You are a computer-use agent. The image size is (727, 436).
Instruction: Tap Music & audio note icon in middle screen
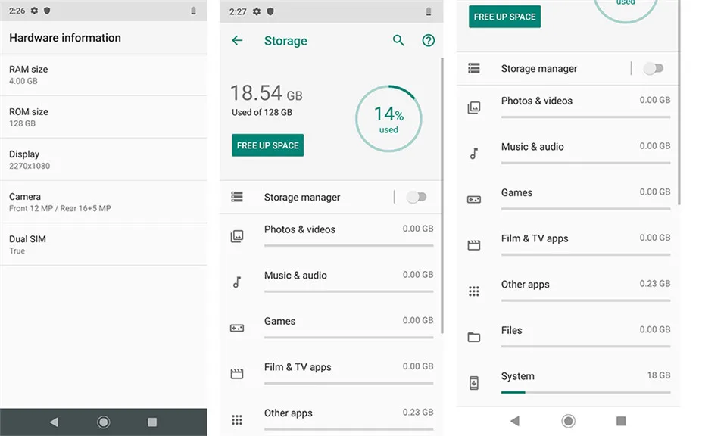point(237,282)
